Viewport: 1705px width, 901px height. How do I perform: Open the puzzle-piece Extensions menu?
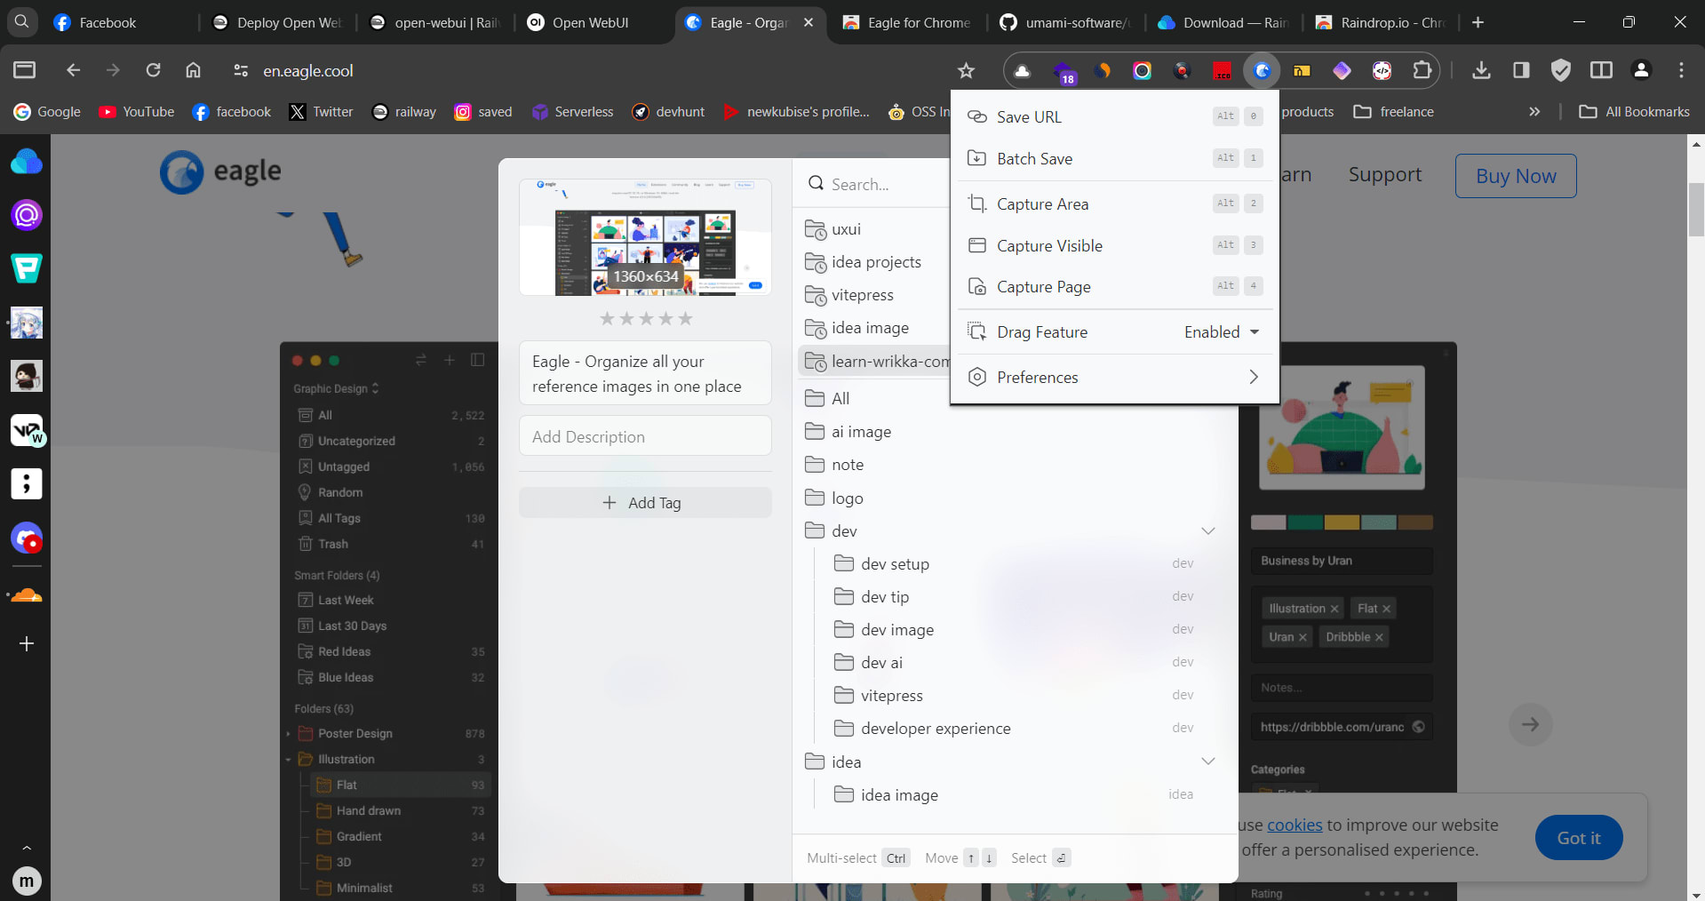coord(1422,71)
